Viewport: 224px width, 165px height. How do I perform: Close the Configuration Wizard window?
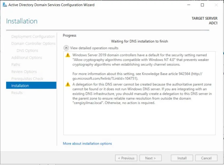pos(216,5)
